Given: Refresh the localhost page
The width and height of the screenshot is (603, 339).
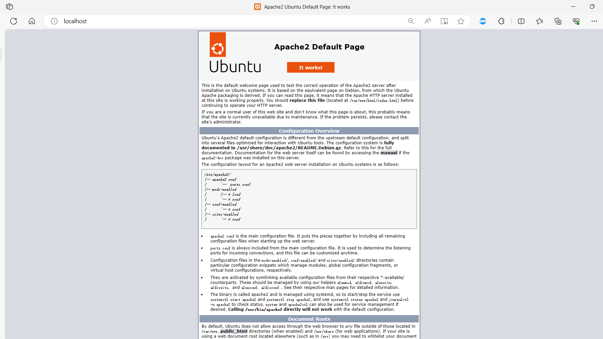Looking at the screenshot, I should coord(14,21).
